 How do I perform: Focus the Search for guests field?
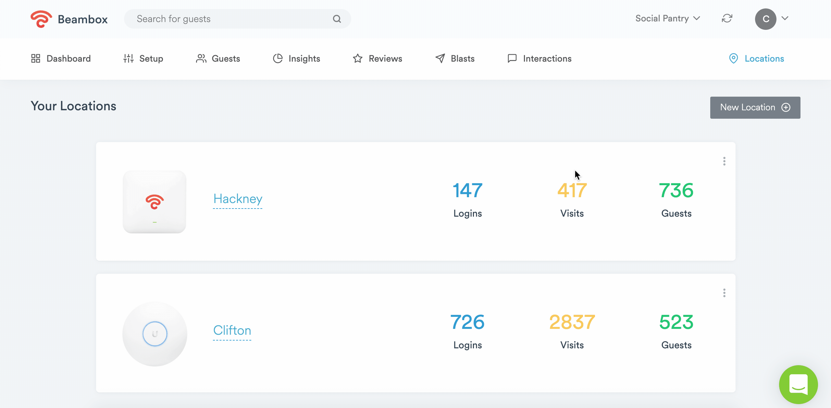click(227, 19)
